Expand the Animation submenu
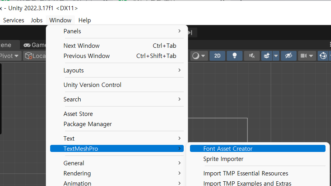331x186 pixels. [x=117, y=183]
